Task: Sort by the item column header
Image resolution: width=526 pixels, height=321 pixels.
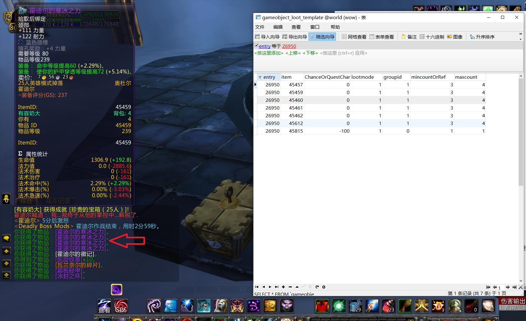Action: (292, 77)
